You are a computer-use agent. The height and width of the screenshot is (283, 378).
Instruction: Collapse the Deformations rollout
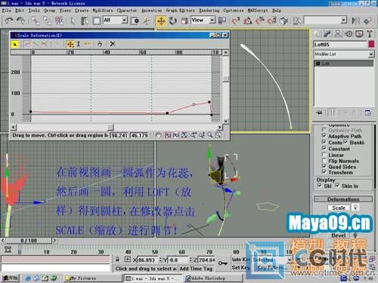343,199
